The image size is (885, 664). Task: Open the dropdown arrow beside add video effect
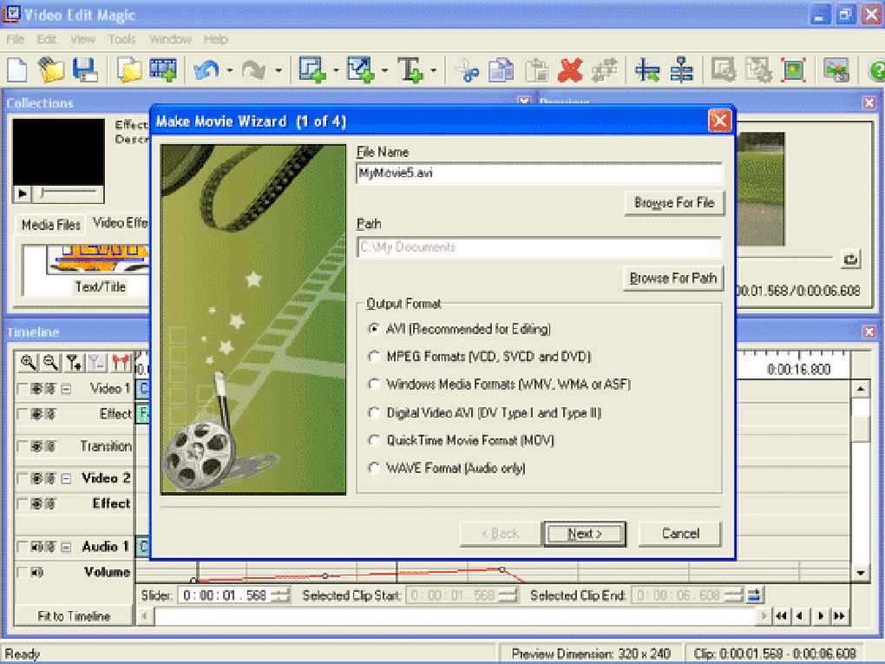click(x=335, y=70)
